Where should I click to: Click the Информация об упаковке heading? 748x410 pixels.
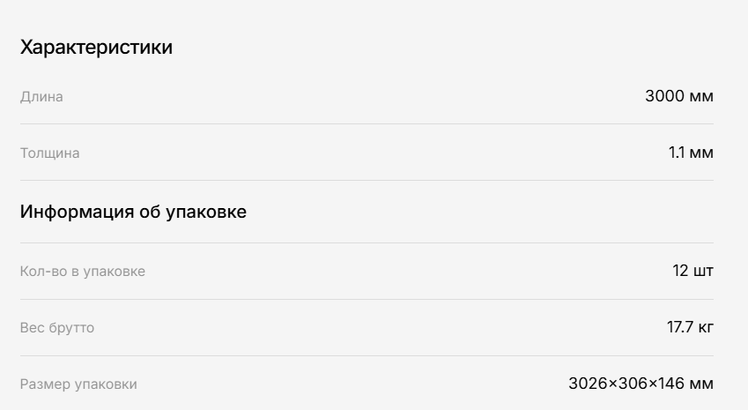[133, 212]
